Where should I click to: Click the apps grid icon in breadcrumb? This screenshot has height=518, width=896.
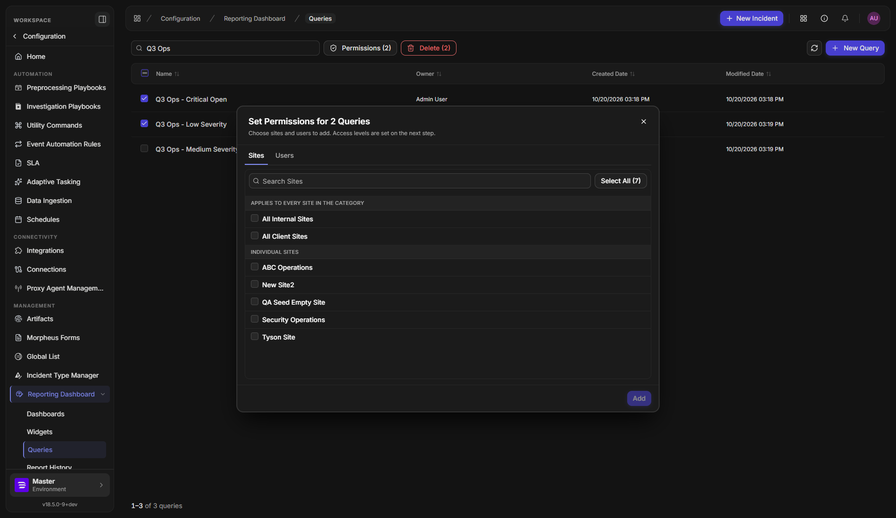(x=137, y=18)
